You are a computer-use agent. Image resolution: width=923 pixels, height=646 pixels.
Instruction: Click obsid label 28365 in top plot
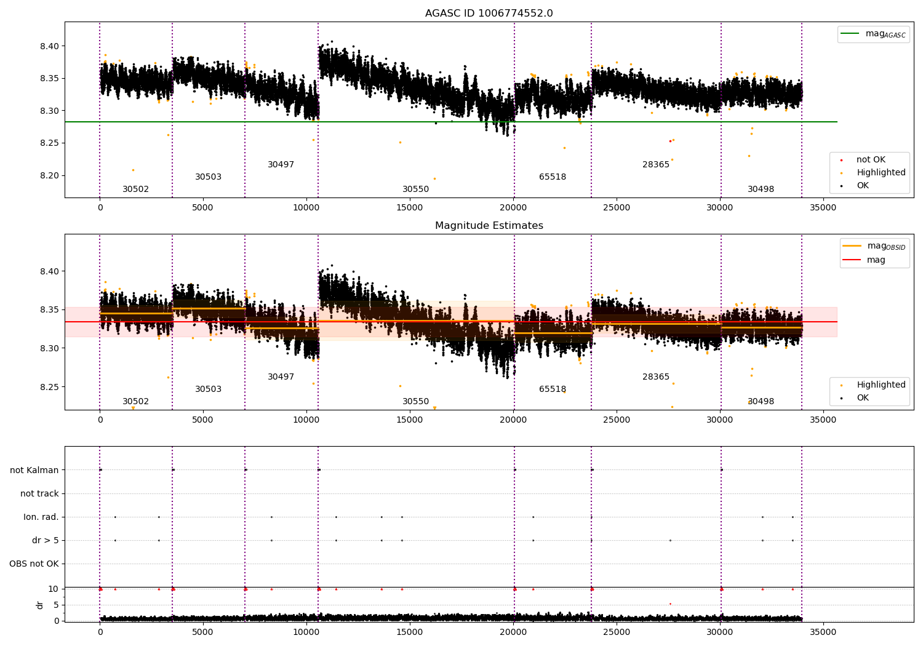[655, 165]
